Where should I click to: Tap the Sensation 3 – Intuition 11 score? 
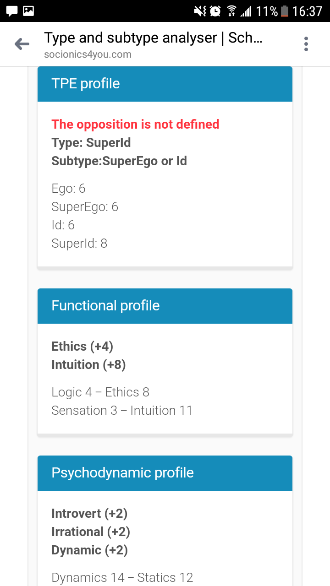click(x=122, y=410)
